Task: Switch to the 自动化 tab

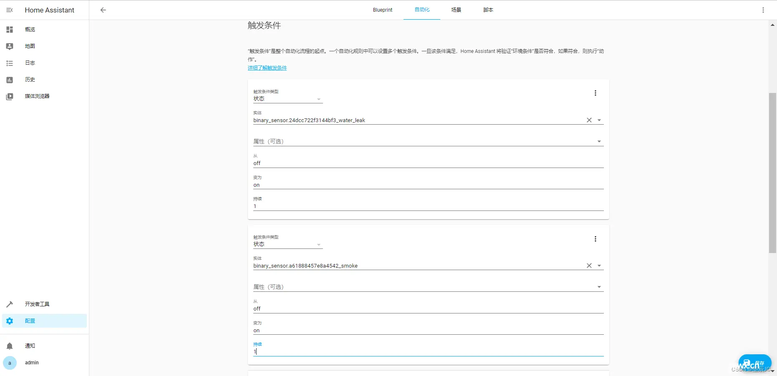Action: point(422,10)
